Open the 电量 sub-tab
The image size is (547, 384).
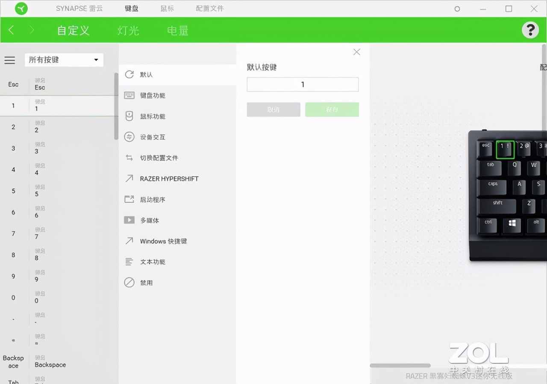[x=178, y=30]
